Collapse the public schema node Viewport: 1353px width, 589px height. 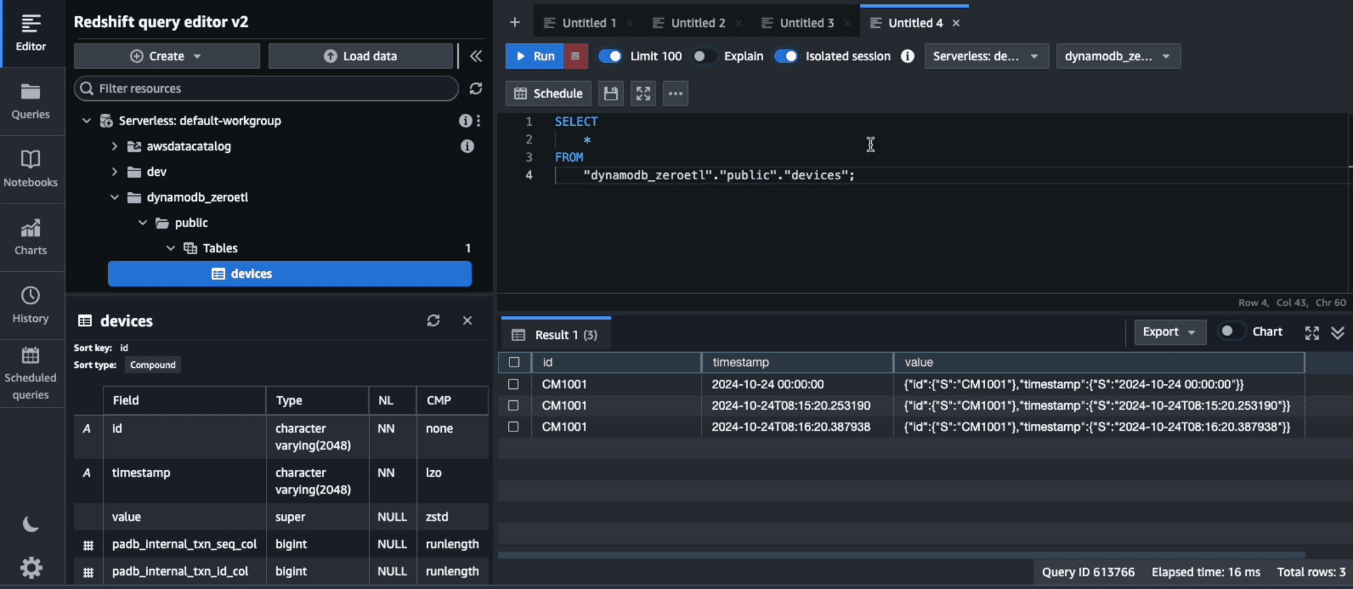[x=143, y=222]
